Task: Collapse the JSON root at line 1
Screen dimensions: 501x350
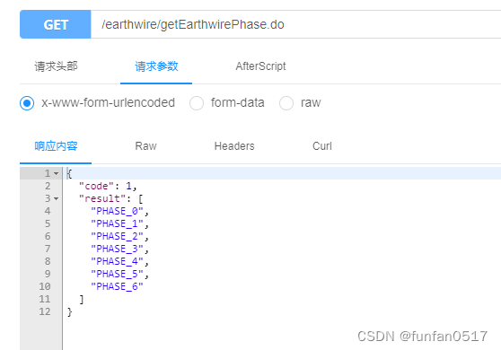Action: 57,173
